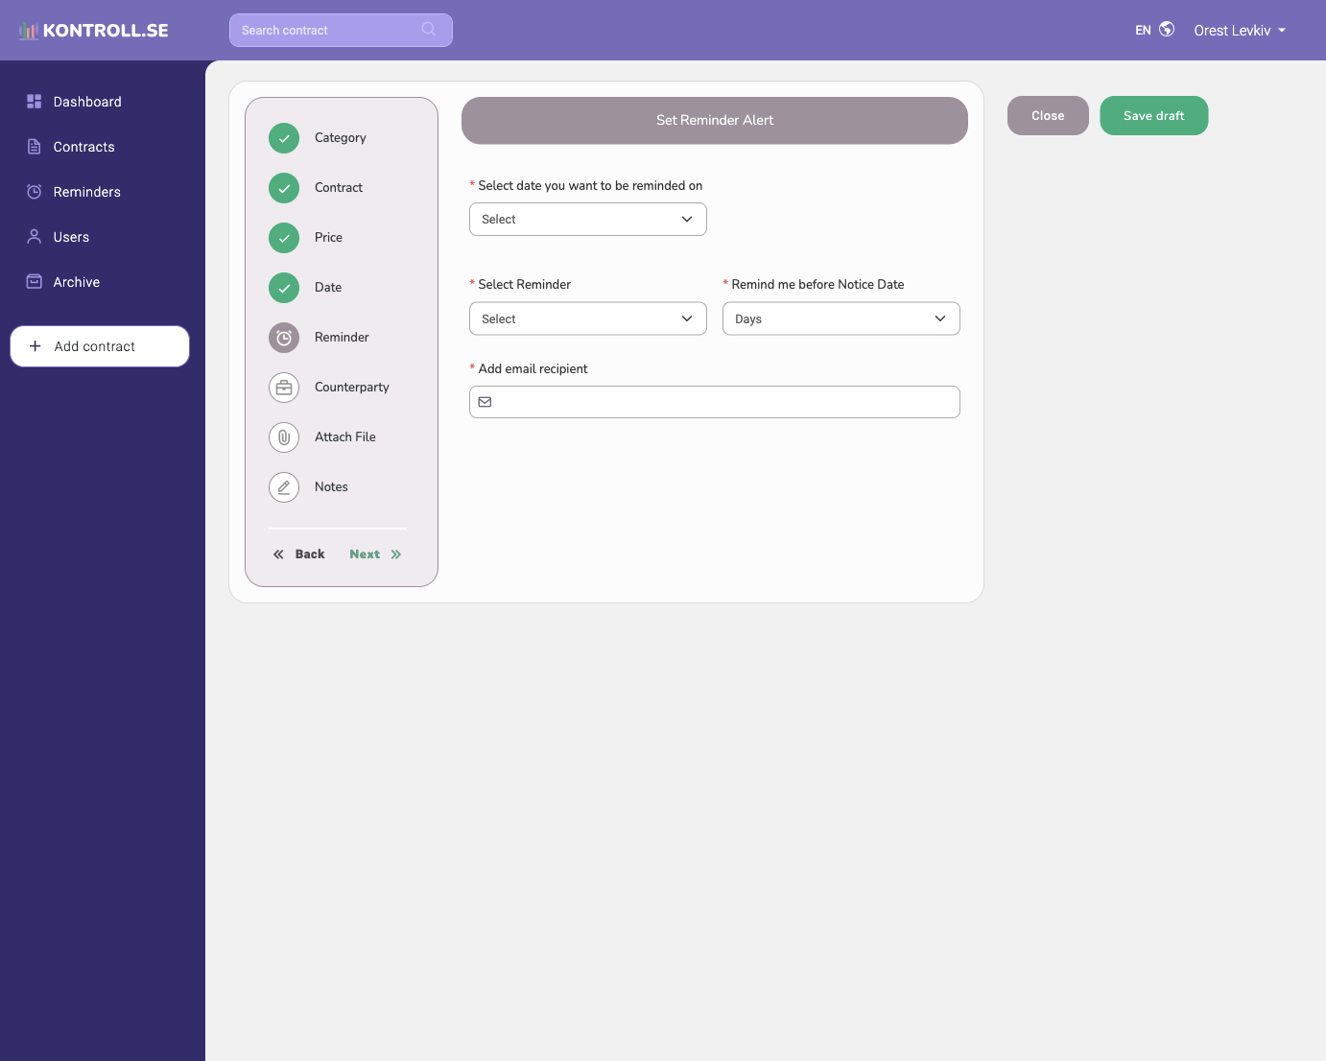
Task: Click the KONTROLL.SE logo
Action: click(x=94, y=31)
